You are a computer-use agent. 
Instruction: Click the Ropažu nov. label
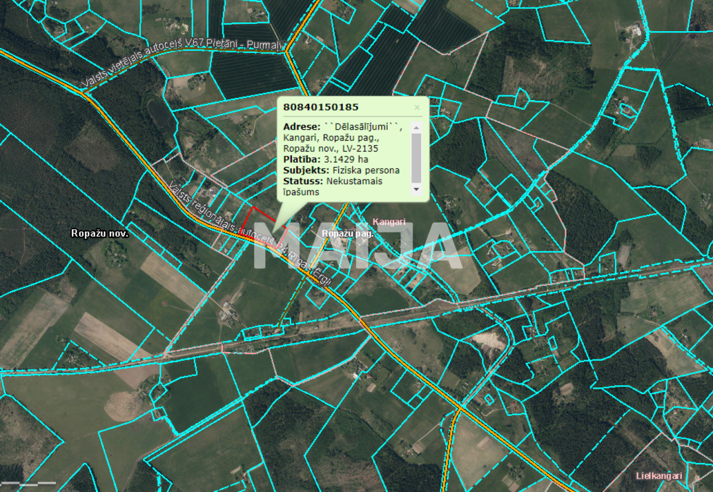pos(100,234)
